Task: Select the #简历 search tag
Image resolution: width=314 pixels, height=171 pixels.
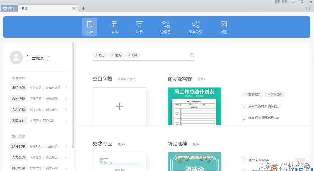Action: coord(100,55)
